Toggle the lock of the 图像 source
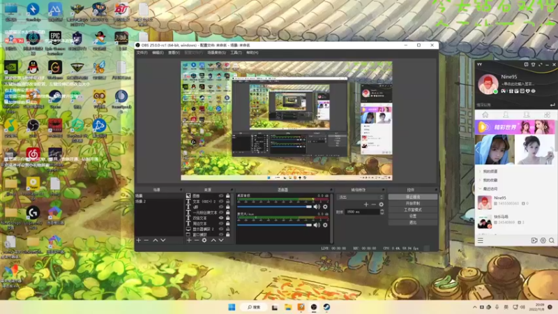The height and width of the screenshot is (314, 558). click(x=228, y=196)
